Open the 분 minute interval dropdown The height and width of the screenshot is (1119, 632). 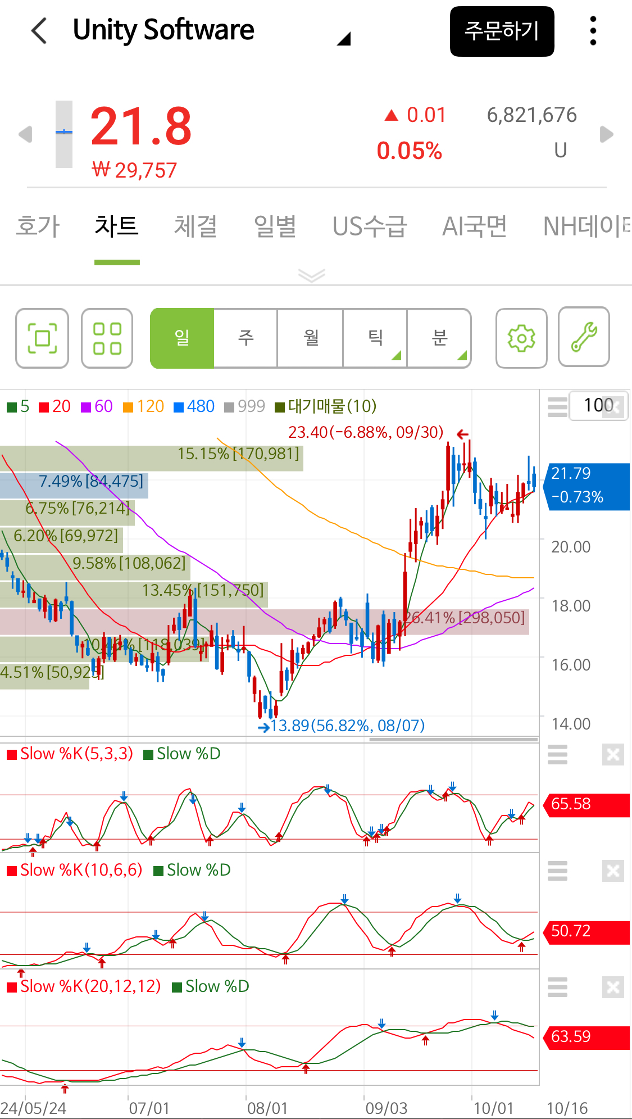(x=439, y=338)
